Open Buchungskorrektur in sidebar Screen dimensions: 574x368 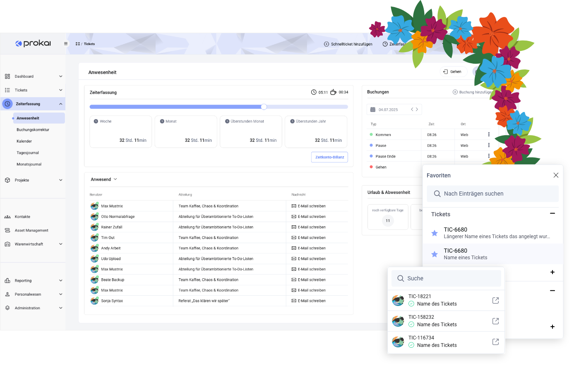point(33,130)
